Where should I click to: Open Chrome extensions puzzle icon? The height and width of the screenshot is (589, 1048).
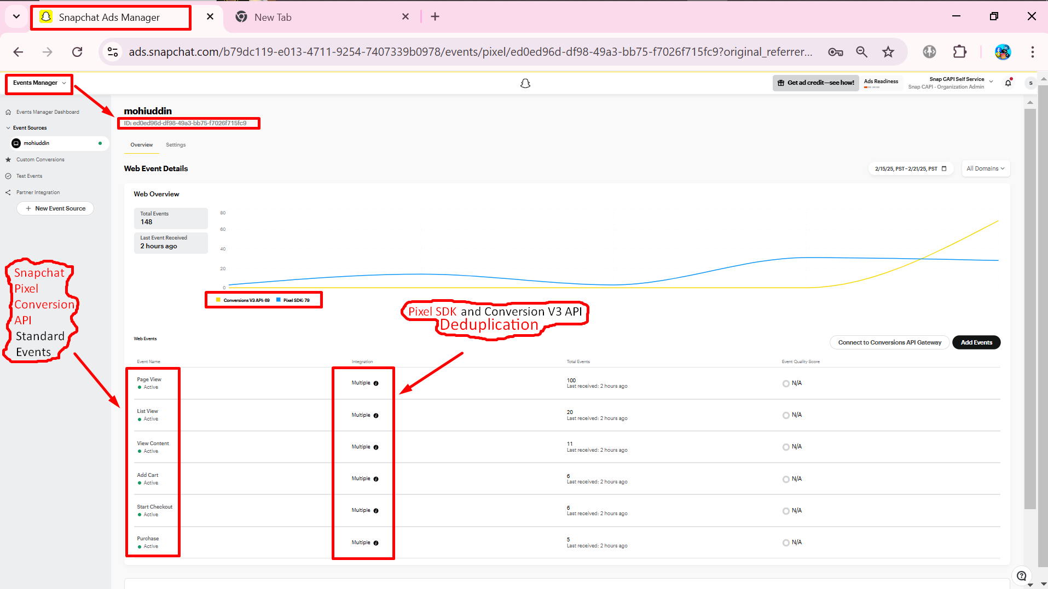point(960,52)
